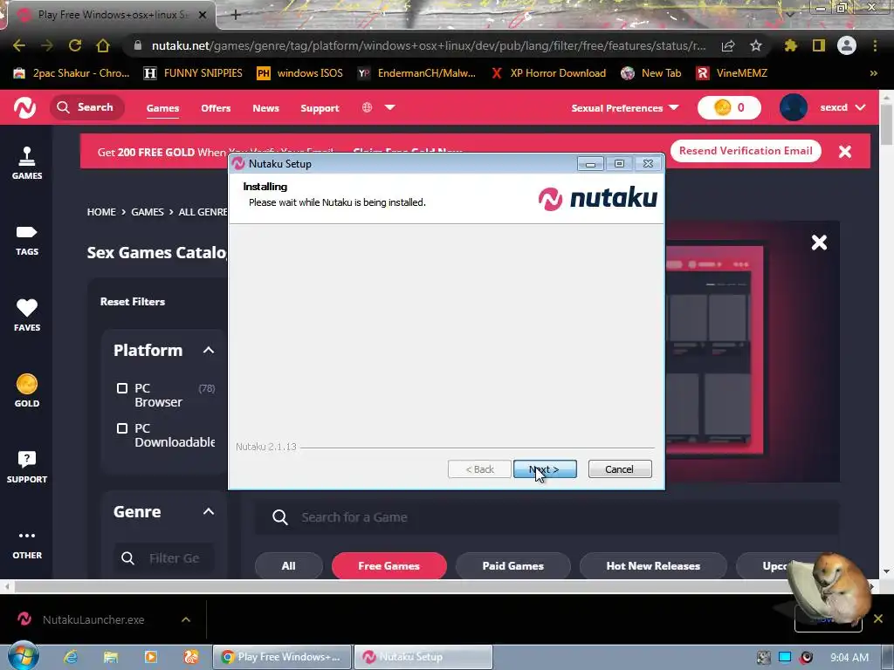Click Reset Filters link

coord(133,302)
